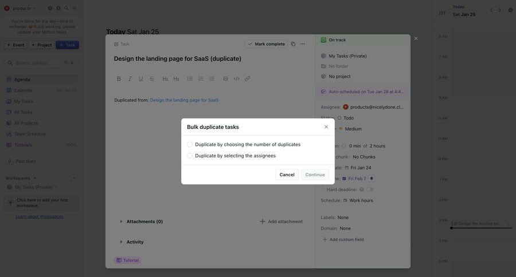Select duplicate by number of duplicates option

(x=244, y=144)
